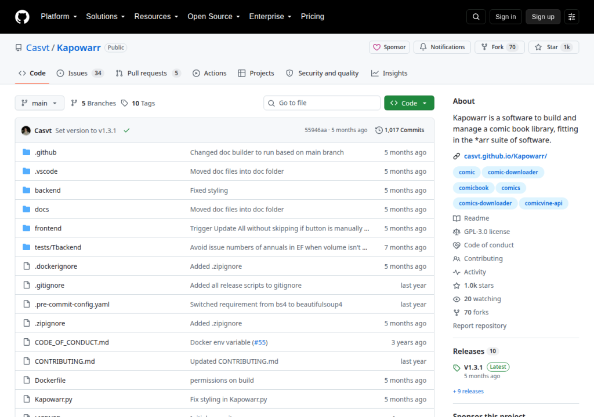Open the + 9 releases link

[x=468, y=392]
